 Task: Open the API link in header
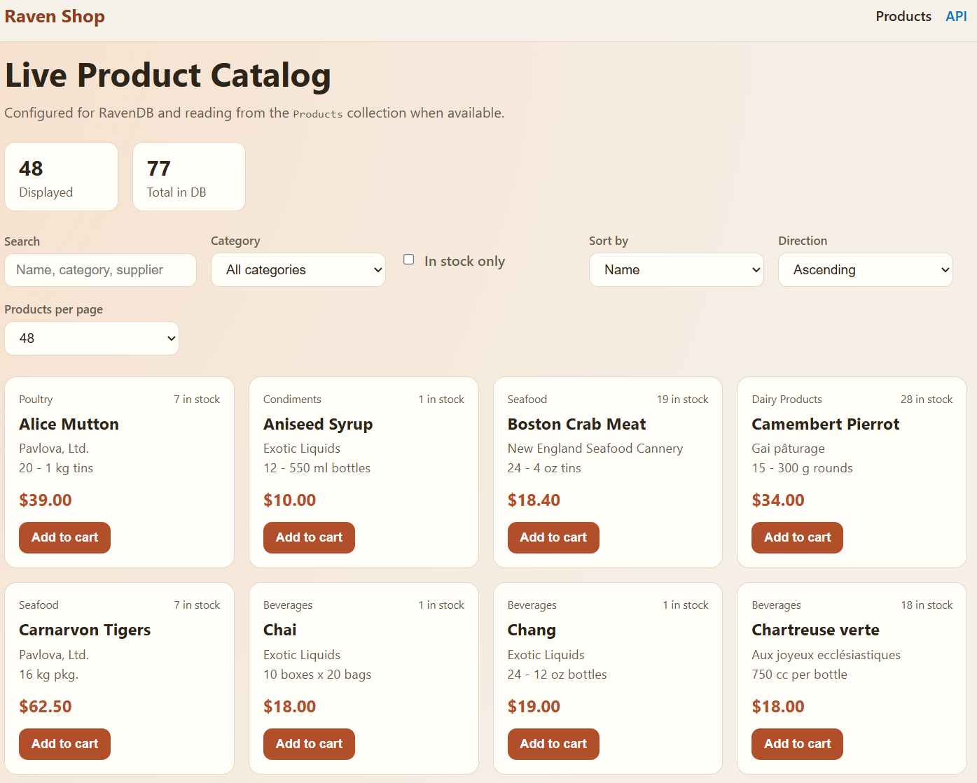pos(956,16)
